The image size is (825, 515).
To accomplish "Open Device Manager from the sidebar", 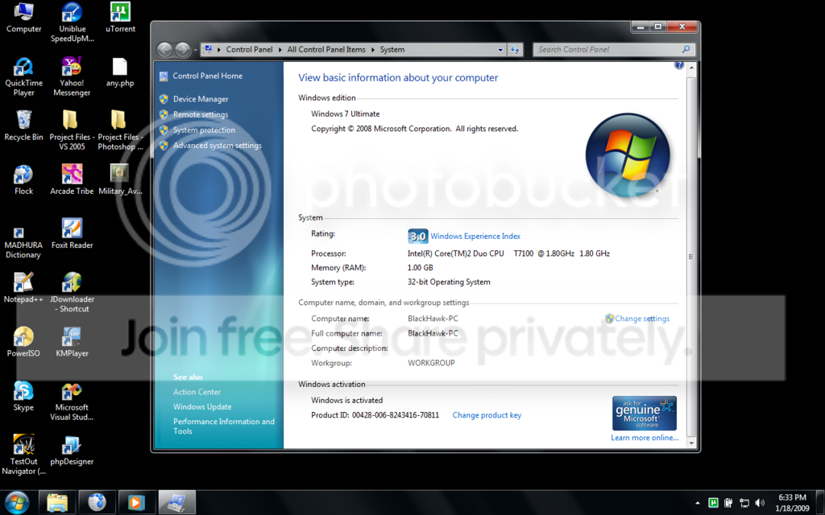I will (x=201, y=99).
